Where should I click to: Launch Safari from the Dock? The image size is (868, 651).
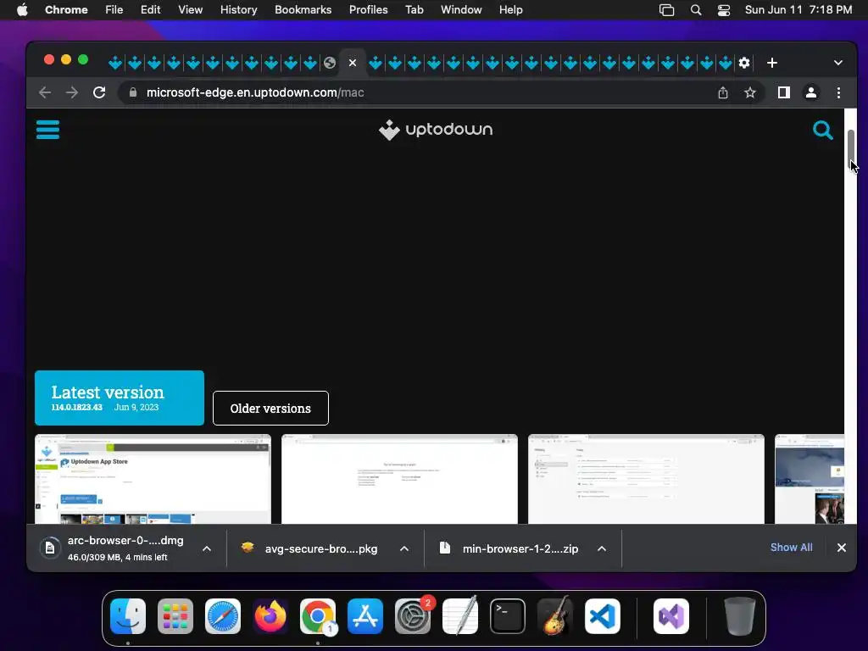tap(223, 616)
